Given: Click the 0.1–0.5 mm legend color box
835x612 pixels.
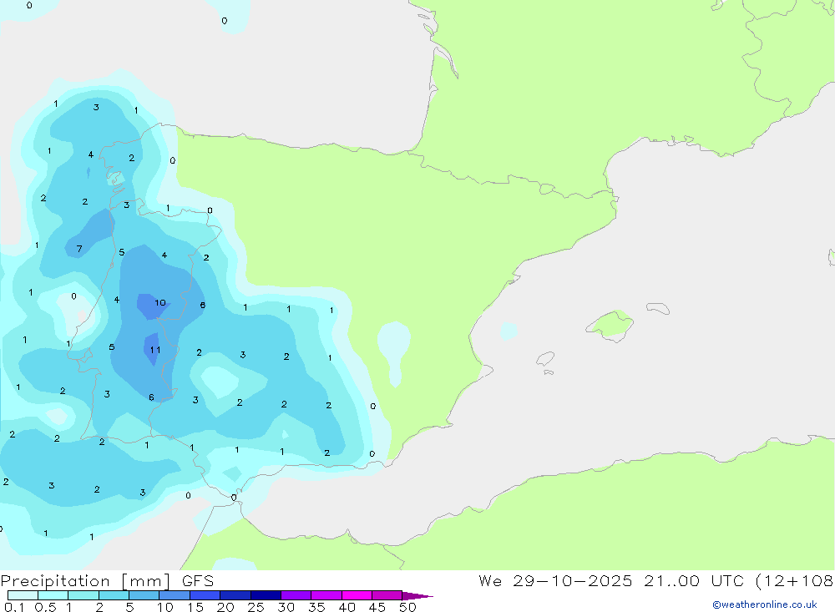Looking at the screenshot, I should pos(23,595).
